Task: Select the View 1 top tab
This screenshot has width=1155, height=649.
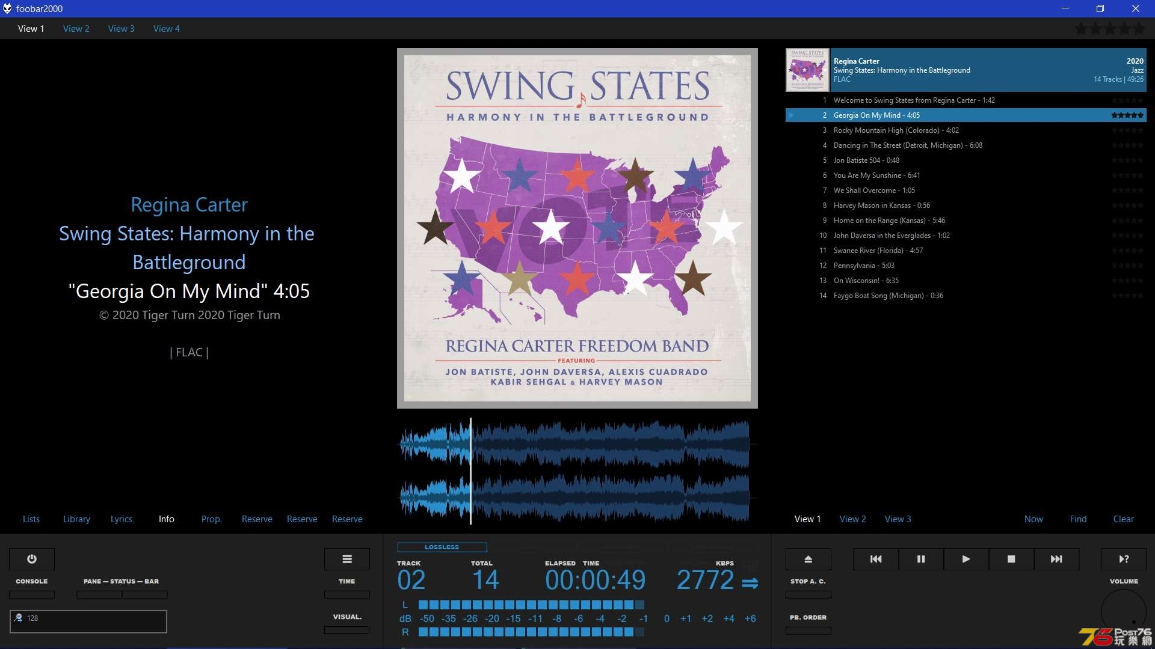Action: (31, 29)
